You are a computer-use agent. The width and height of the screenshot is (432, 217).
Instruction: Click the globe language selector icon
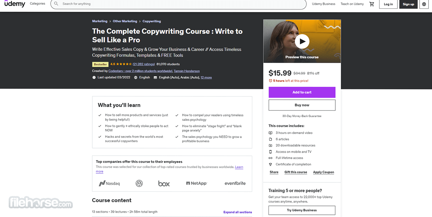tap(424, 4)
